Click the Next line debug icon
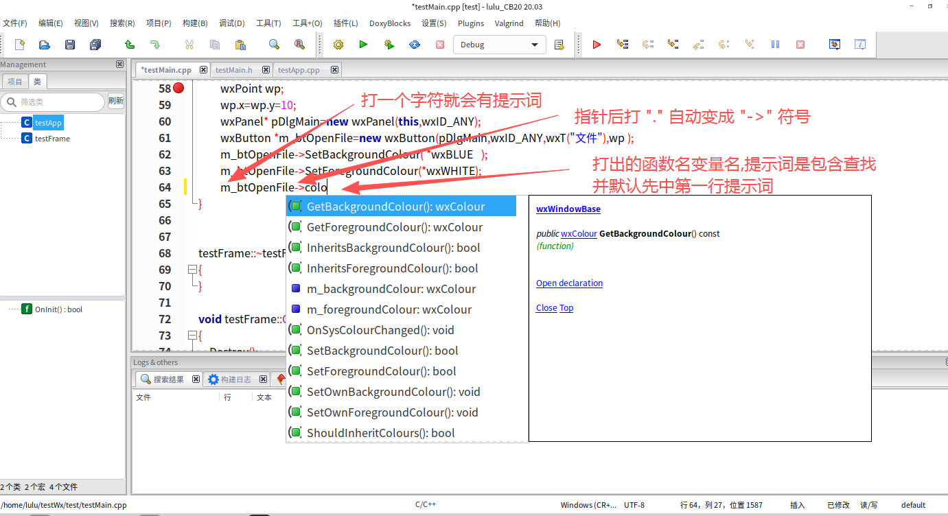 [x=648, y=45]
